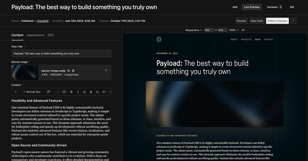Apply subscript formatting in the Content toolbar

tap(98, 92)
